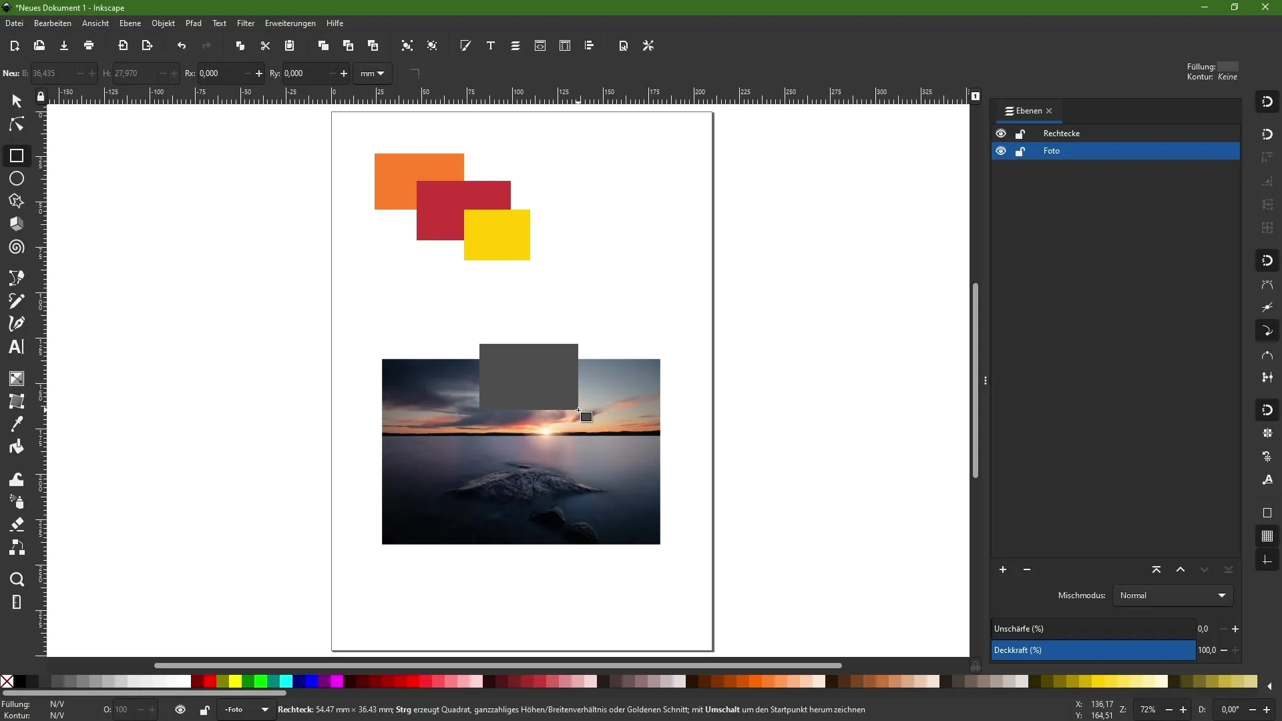Select the Star/Polygon tool
Viewport: 1282px width, 721px height.
16,202
